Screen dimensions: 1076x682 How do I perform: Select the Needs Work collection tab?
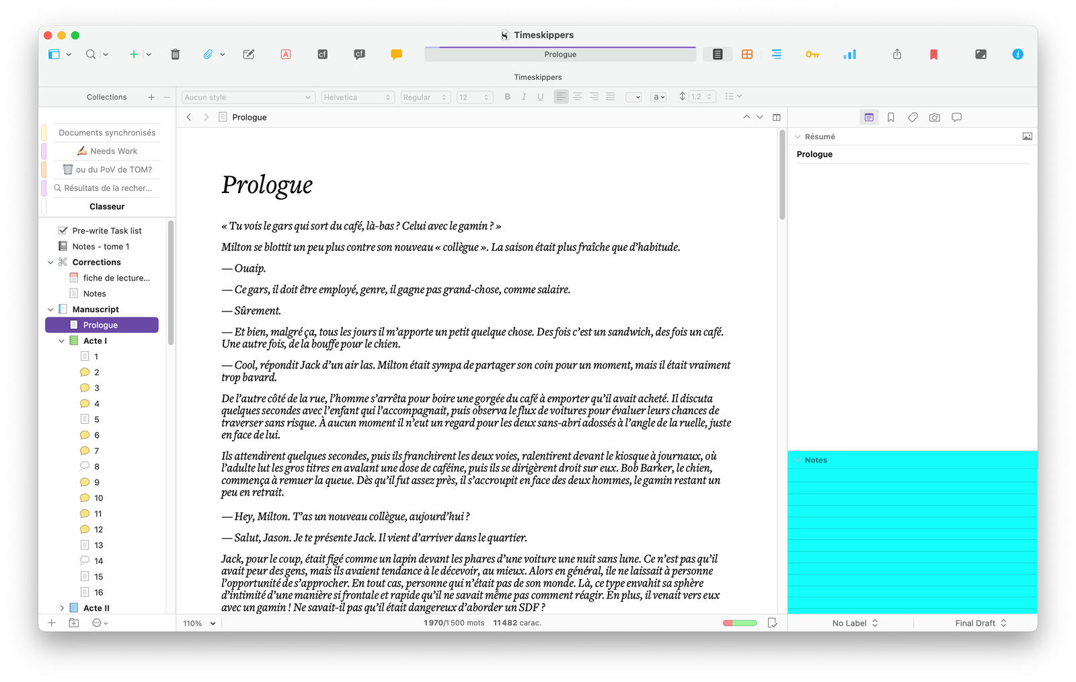[107, 151]
